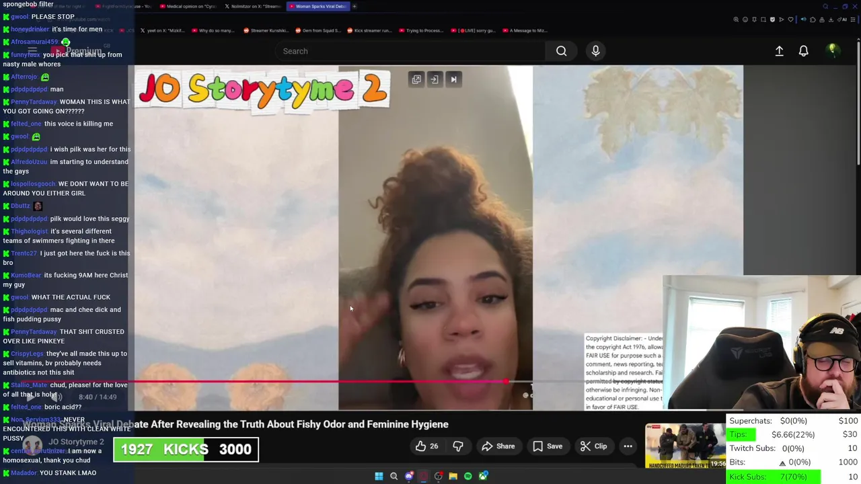Focus the YouTube Search field

410,51
